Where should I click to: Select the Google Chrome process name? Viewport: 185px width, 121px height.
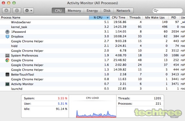point(22,60)
